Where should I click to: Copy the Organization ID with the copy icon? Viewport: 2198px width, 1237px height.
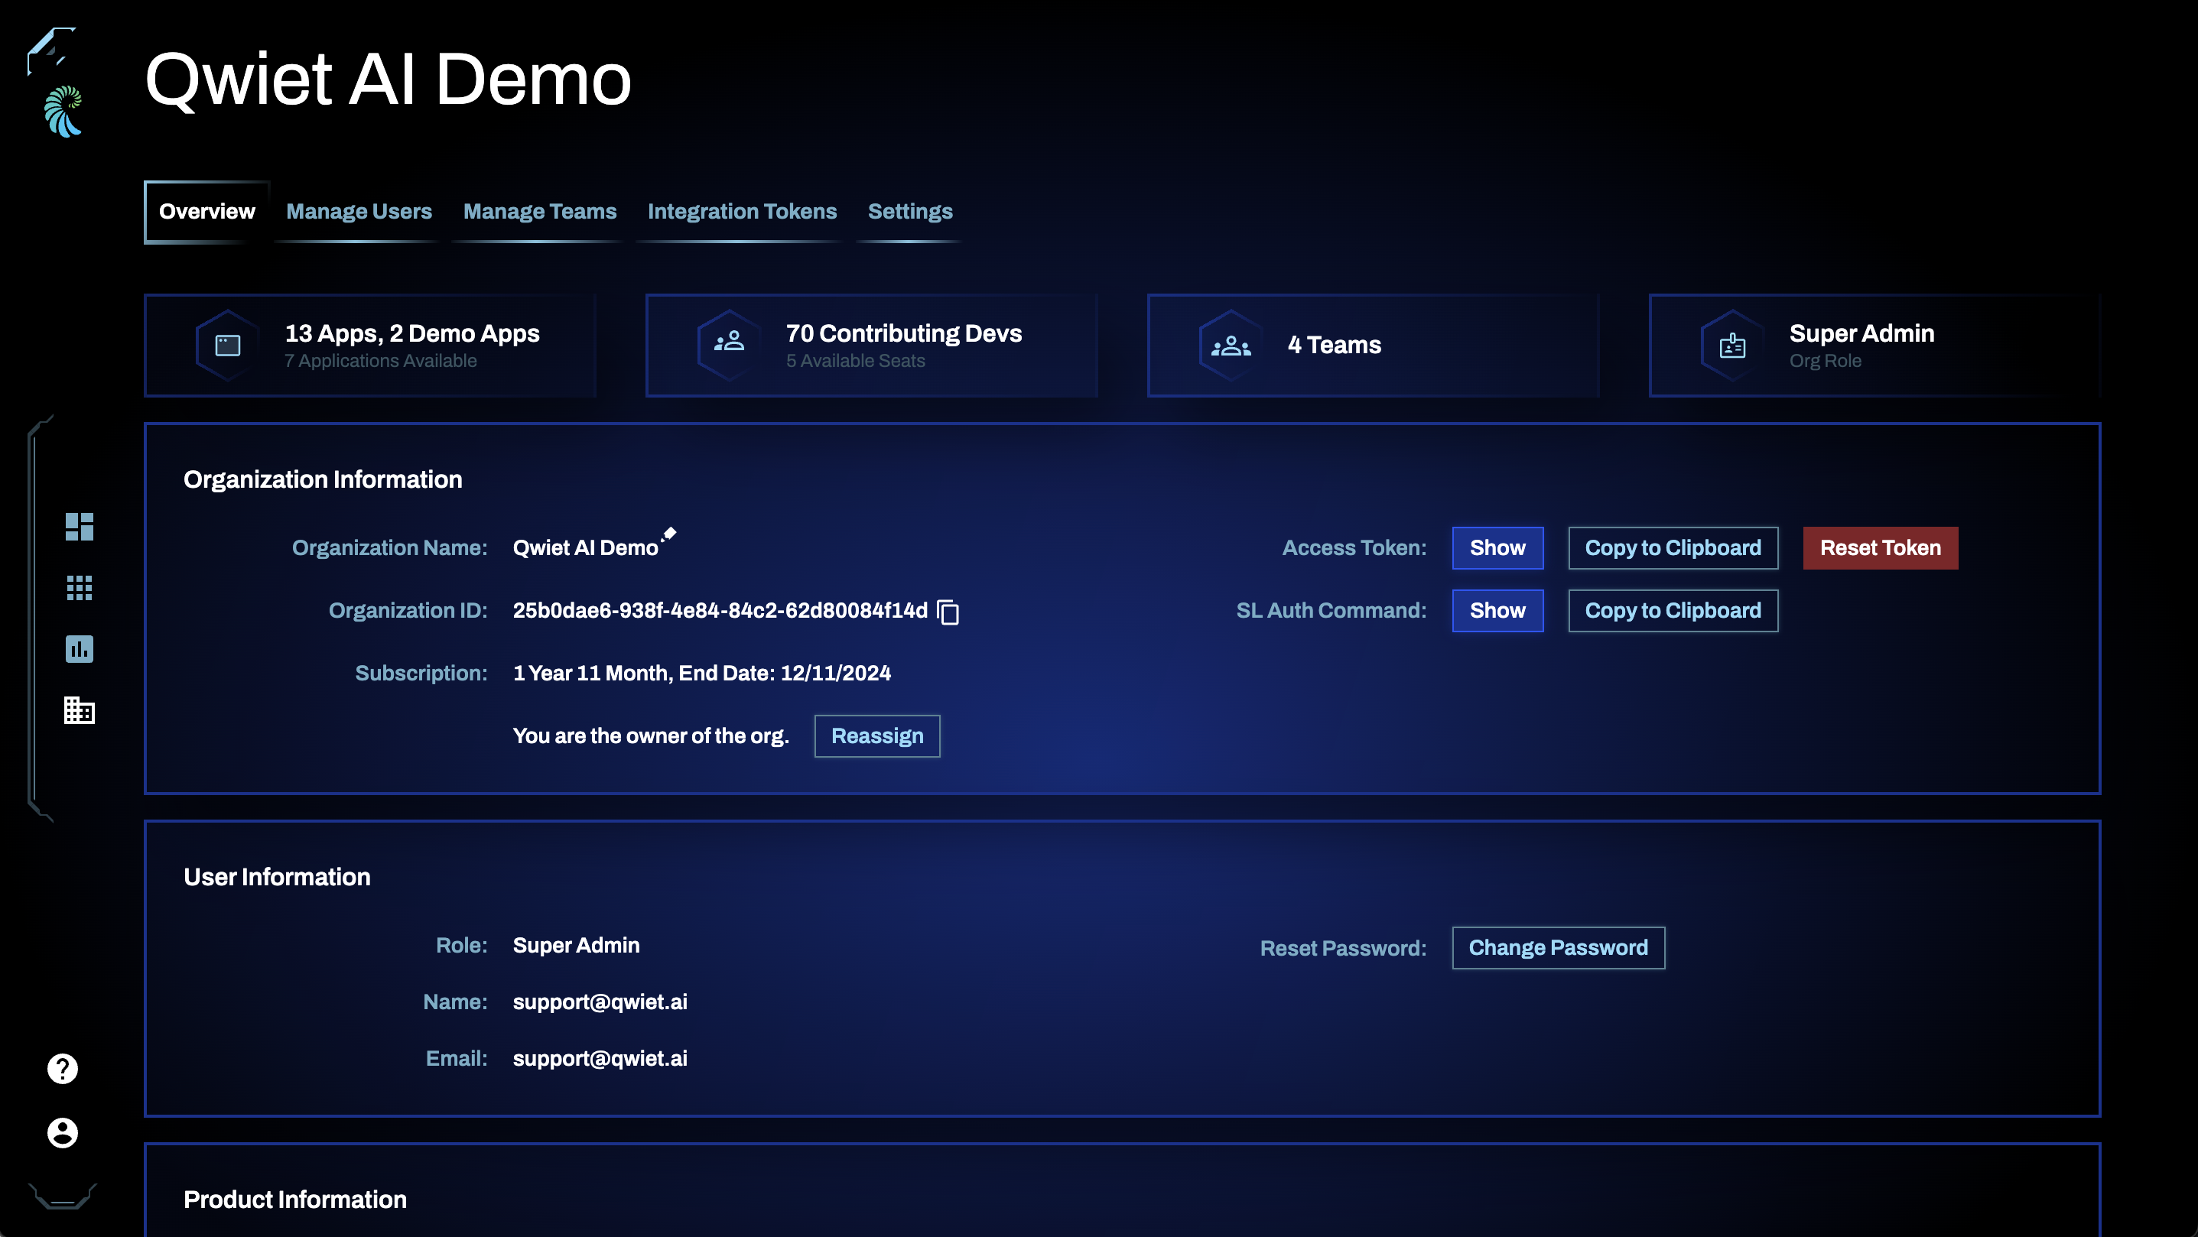tap(948, 612)
